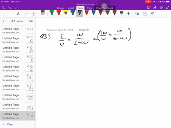Image resolution: width=171 pixels, height=128 pixels.
Task: Open the notifications bell
Action: (x=148, y=7)
